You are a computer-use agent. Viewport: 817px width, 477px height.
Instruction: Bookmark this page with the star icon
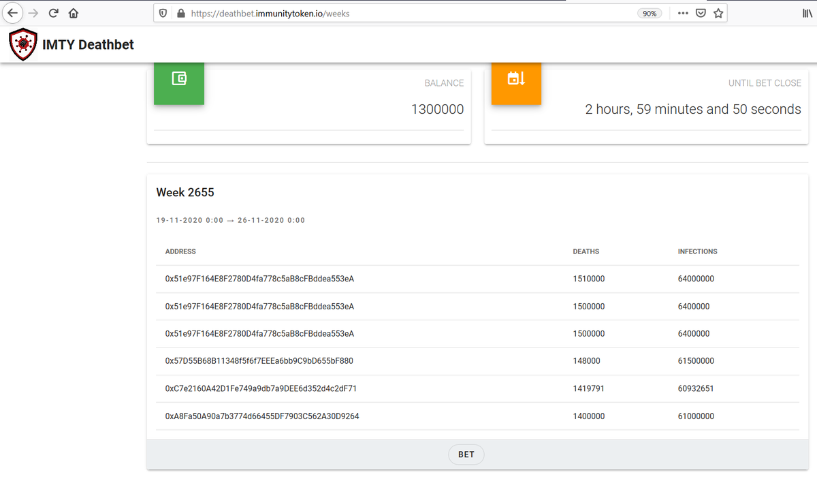pos(718,13)
